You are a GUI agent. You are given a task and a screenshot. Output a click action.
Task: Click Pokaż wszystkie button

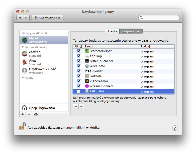click(47, 18)
